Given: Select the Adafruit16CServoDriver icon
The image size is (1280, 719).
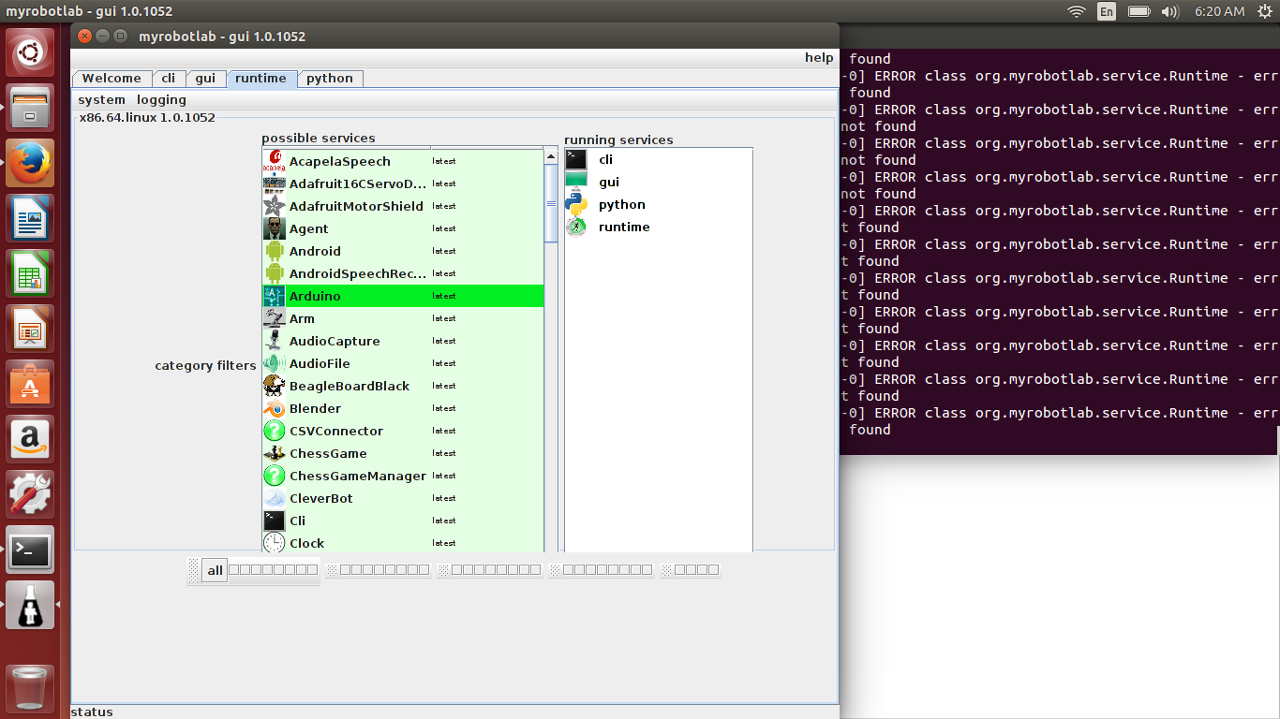Looking at the screenshot, I should (274, 183).
